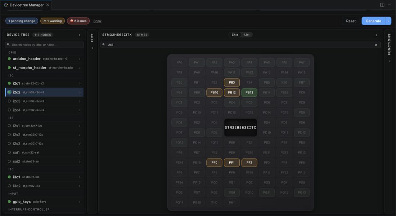Select the i2c2 tree node

[x=44, y=92]
